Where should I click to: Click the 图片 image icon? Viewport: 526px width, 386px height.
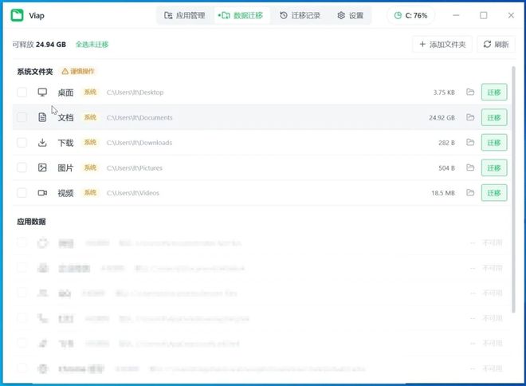point(42,167)
